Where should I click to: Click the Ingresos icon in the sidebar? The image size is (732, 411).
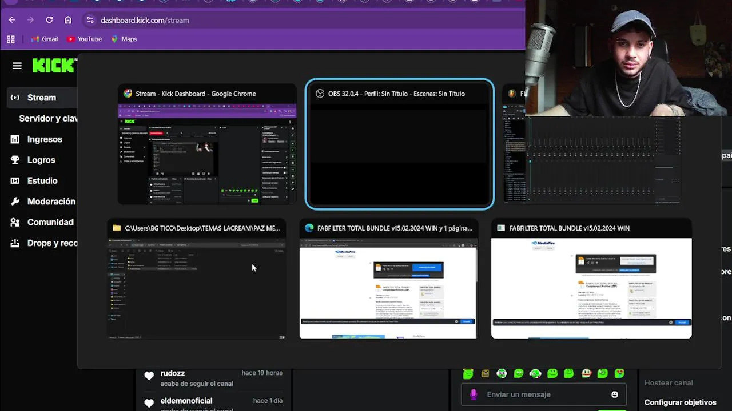(15, 139)
